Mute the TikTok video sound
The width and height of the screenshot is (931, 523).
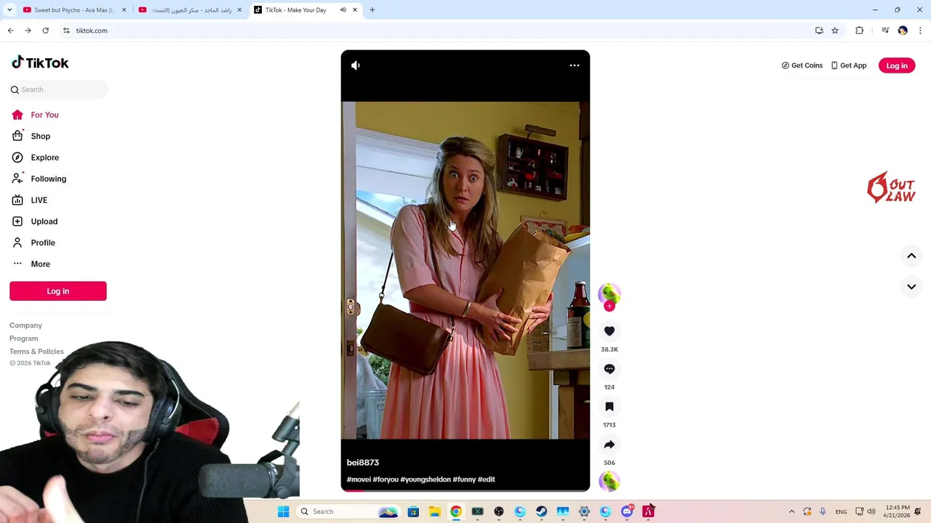pos(356,65)
